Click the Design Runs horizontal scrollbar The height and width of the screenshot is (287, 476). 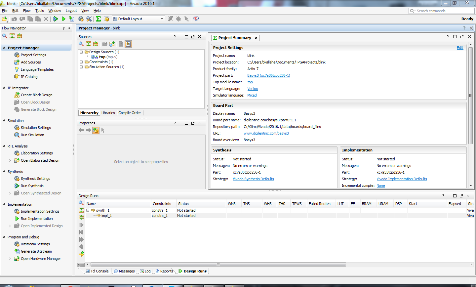click(218, 265)
